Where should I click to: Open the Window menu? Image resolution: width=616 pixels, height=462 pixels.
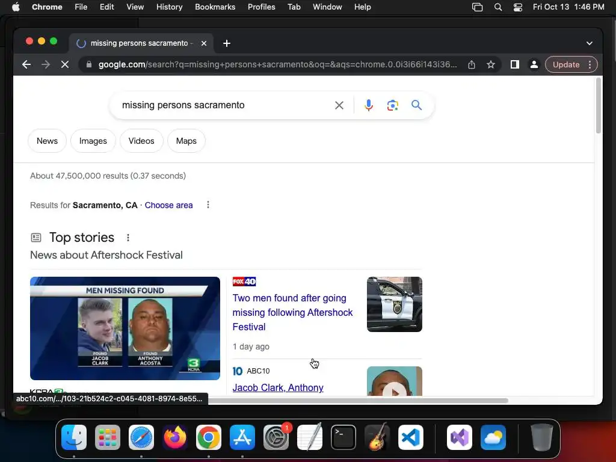327,7
